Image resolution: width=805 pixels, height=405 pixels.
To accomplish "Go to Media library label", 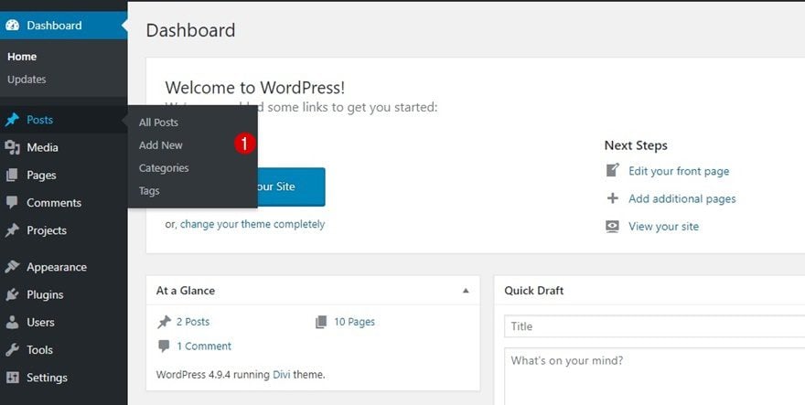I will (x=43, y=147).
